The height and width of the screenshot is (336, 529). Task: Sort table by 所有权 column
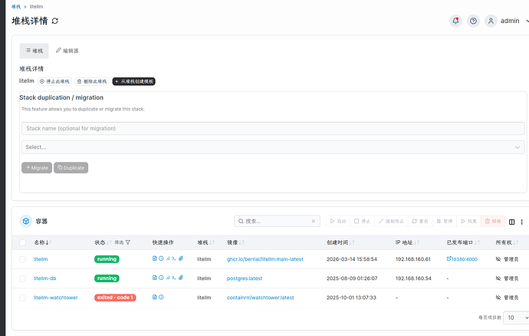(x=507, y=242)
